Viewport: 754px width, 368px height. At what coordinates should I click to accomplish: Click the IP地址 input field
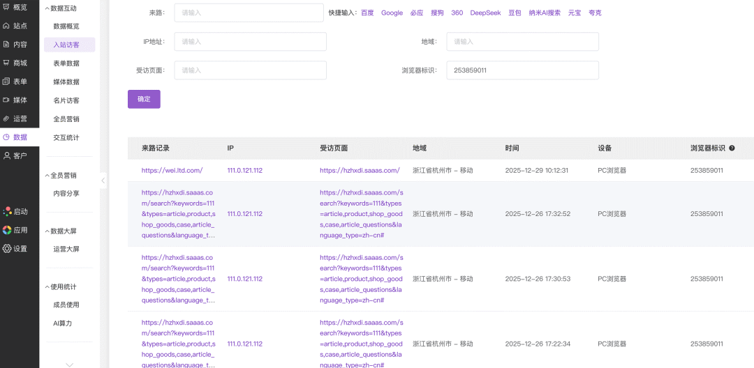250,42
